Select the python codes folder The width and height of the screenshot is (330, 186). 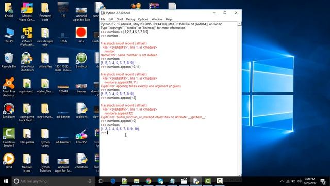tap(45, 137)
